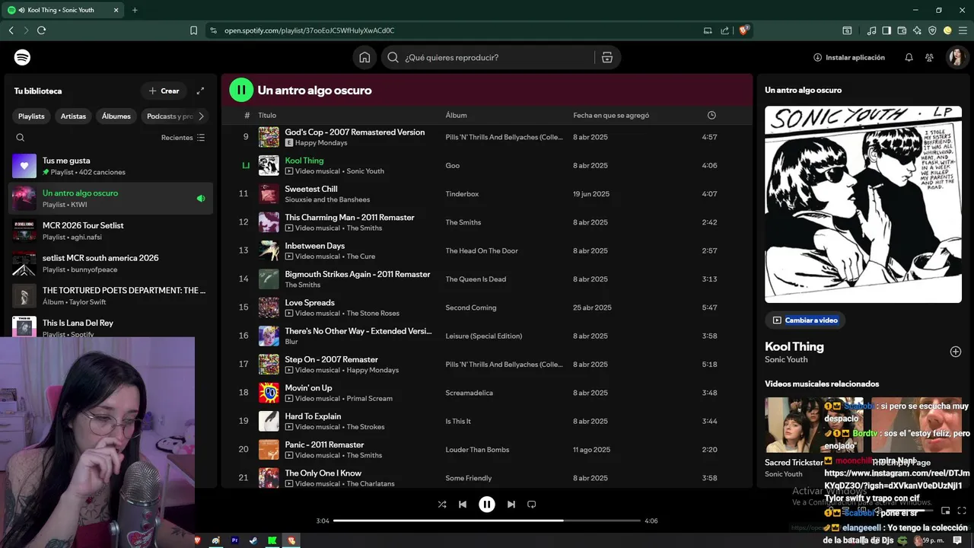The height and width of the screenshot is (548, 974).
Task: Add Kool Thing to liked songs
Action: (956, 352)
